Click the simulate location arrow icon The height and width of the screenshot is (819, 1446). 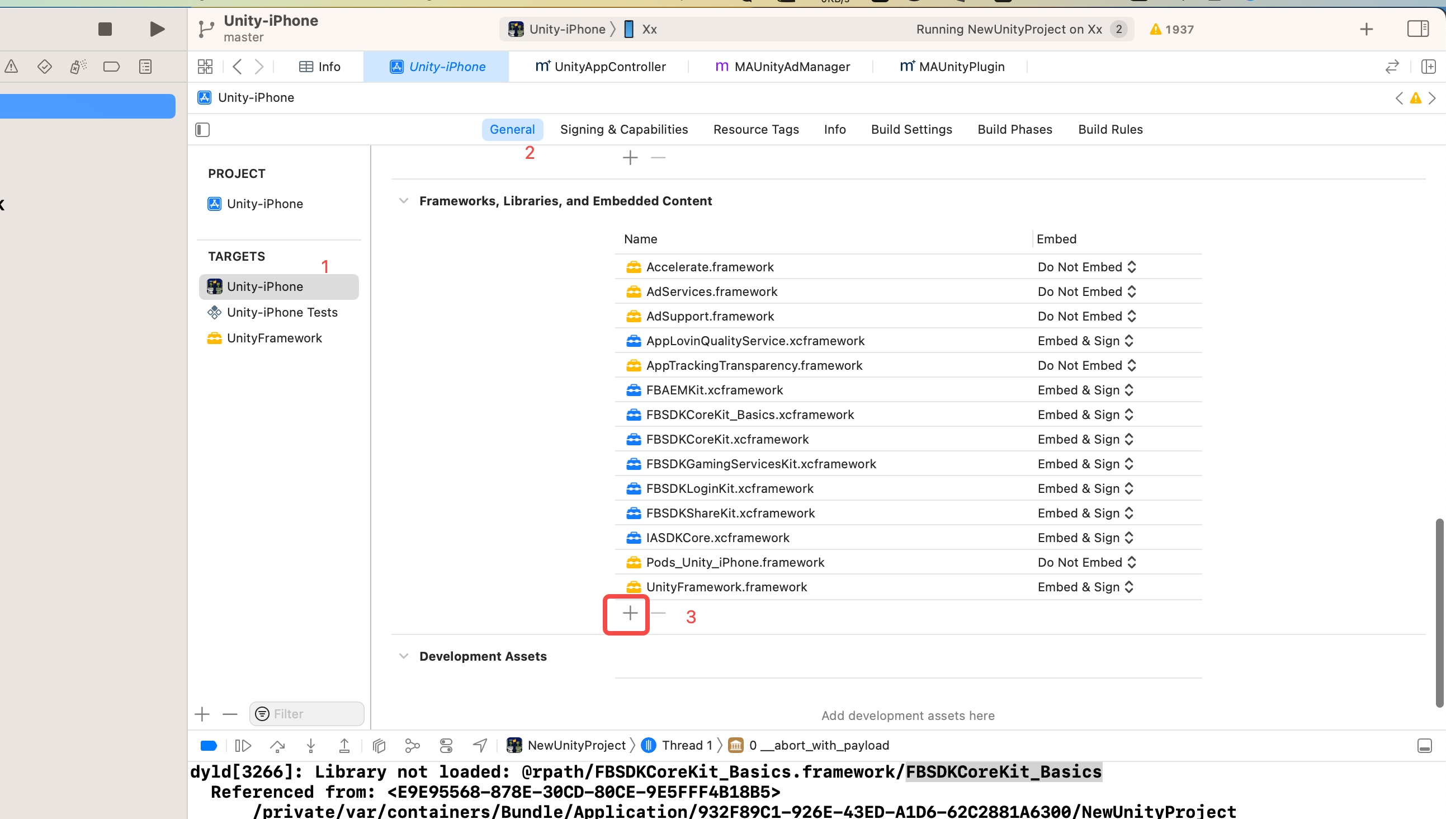[480, 746]
